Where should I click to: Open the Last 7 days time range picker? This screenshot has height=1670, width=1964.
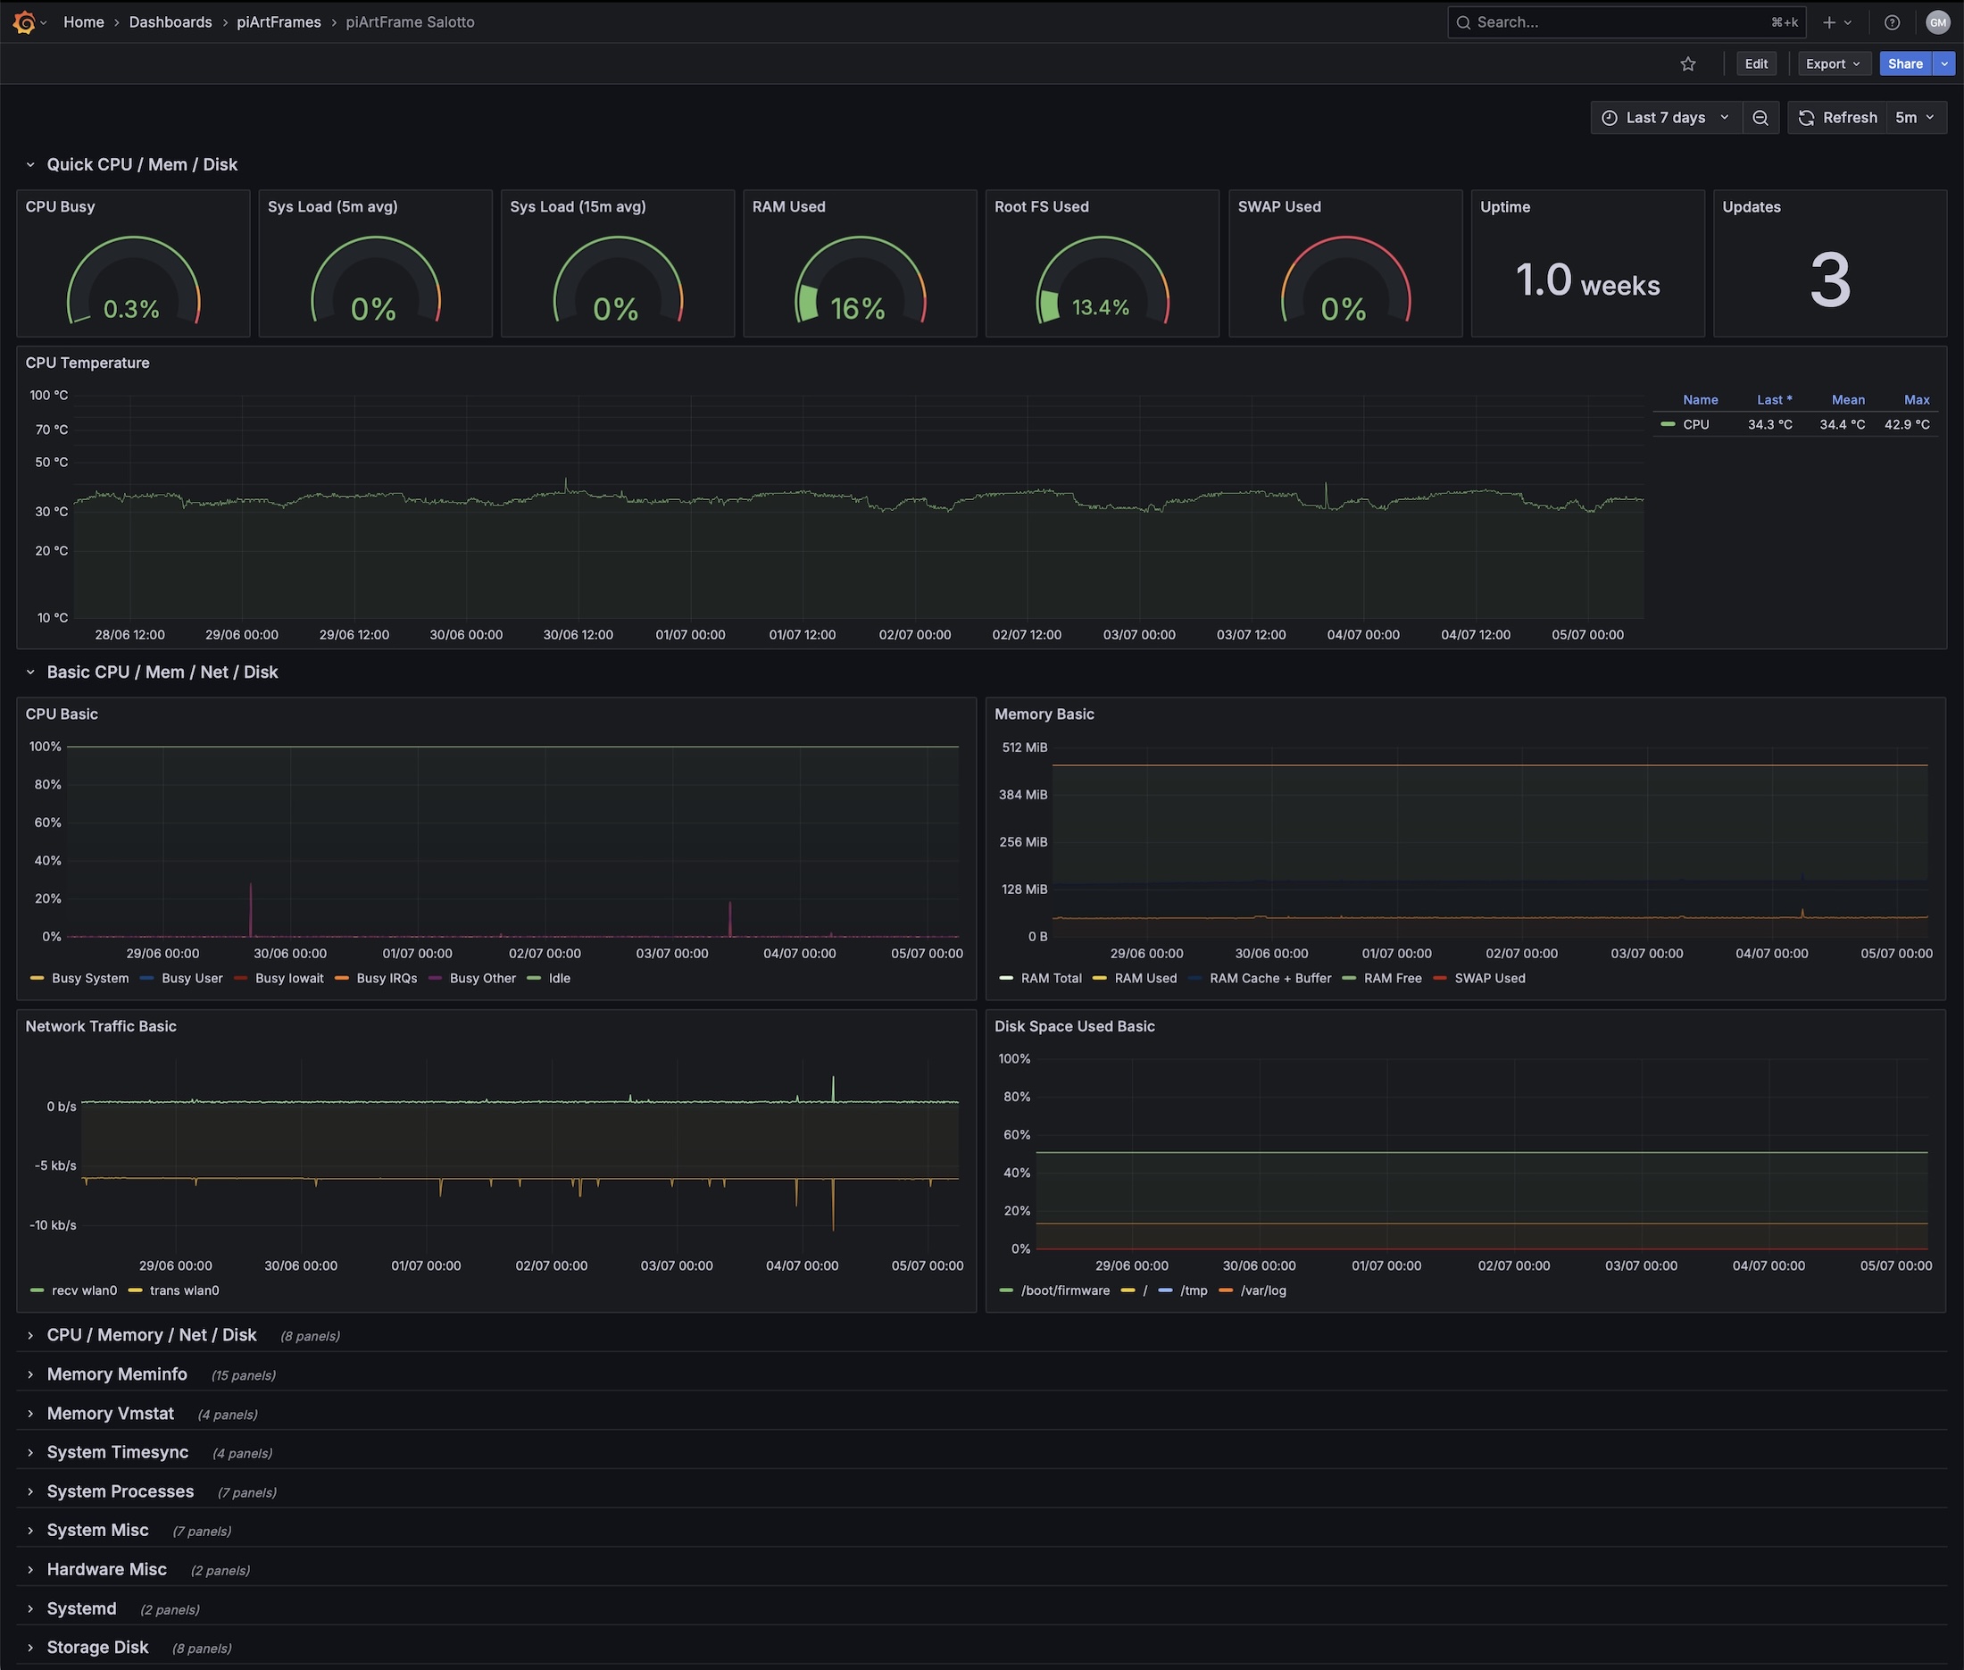click(1666, 117)
